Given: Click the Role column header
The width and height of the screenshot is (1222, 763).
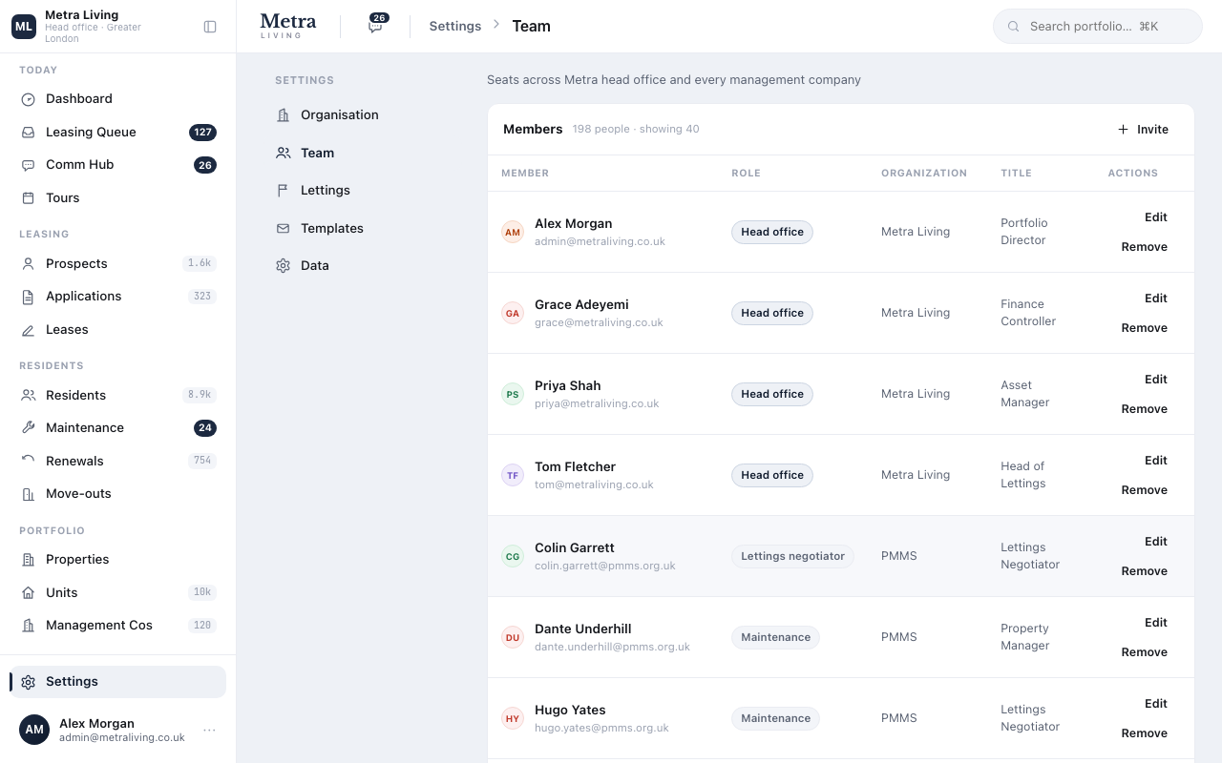Looking at the screenshot, I should click(746, 174).
